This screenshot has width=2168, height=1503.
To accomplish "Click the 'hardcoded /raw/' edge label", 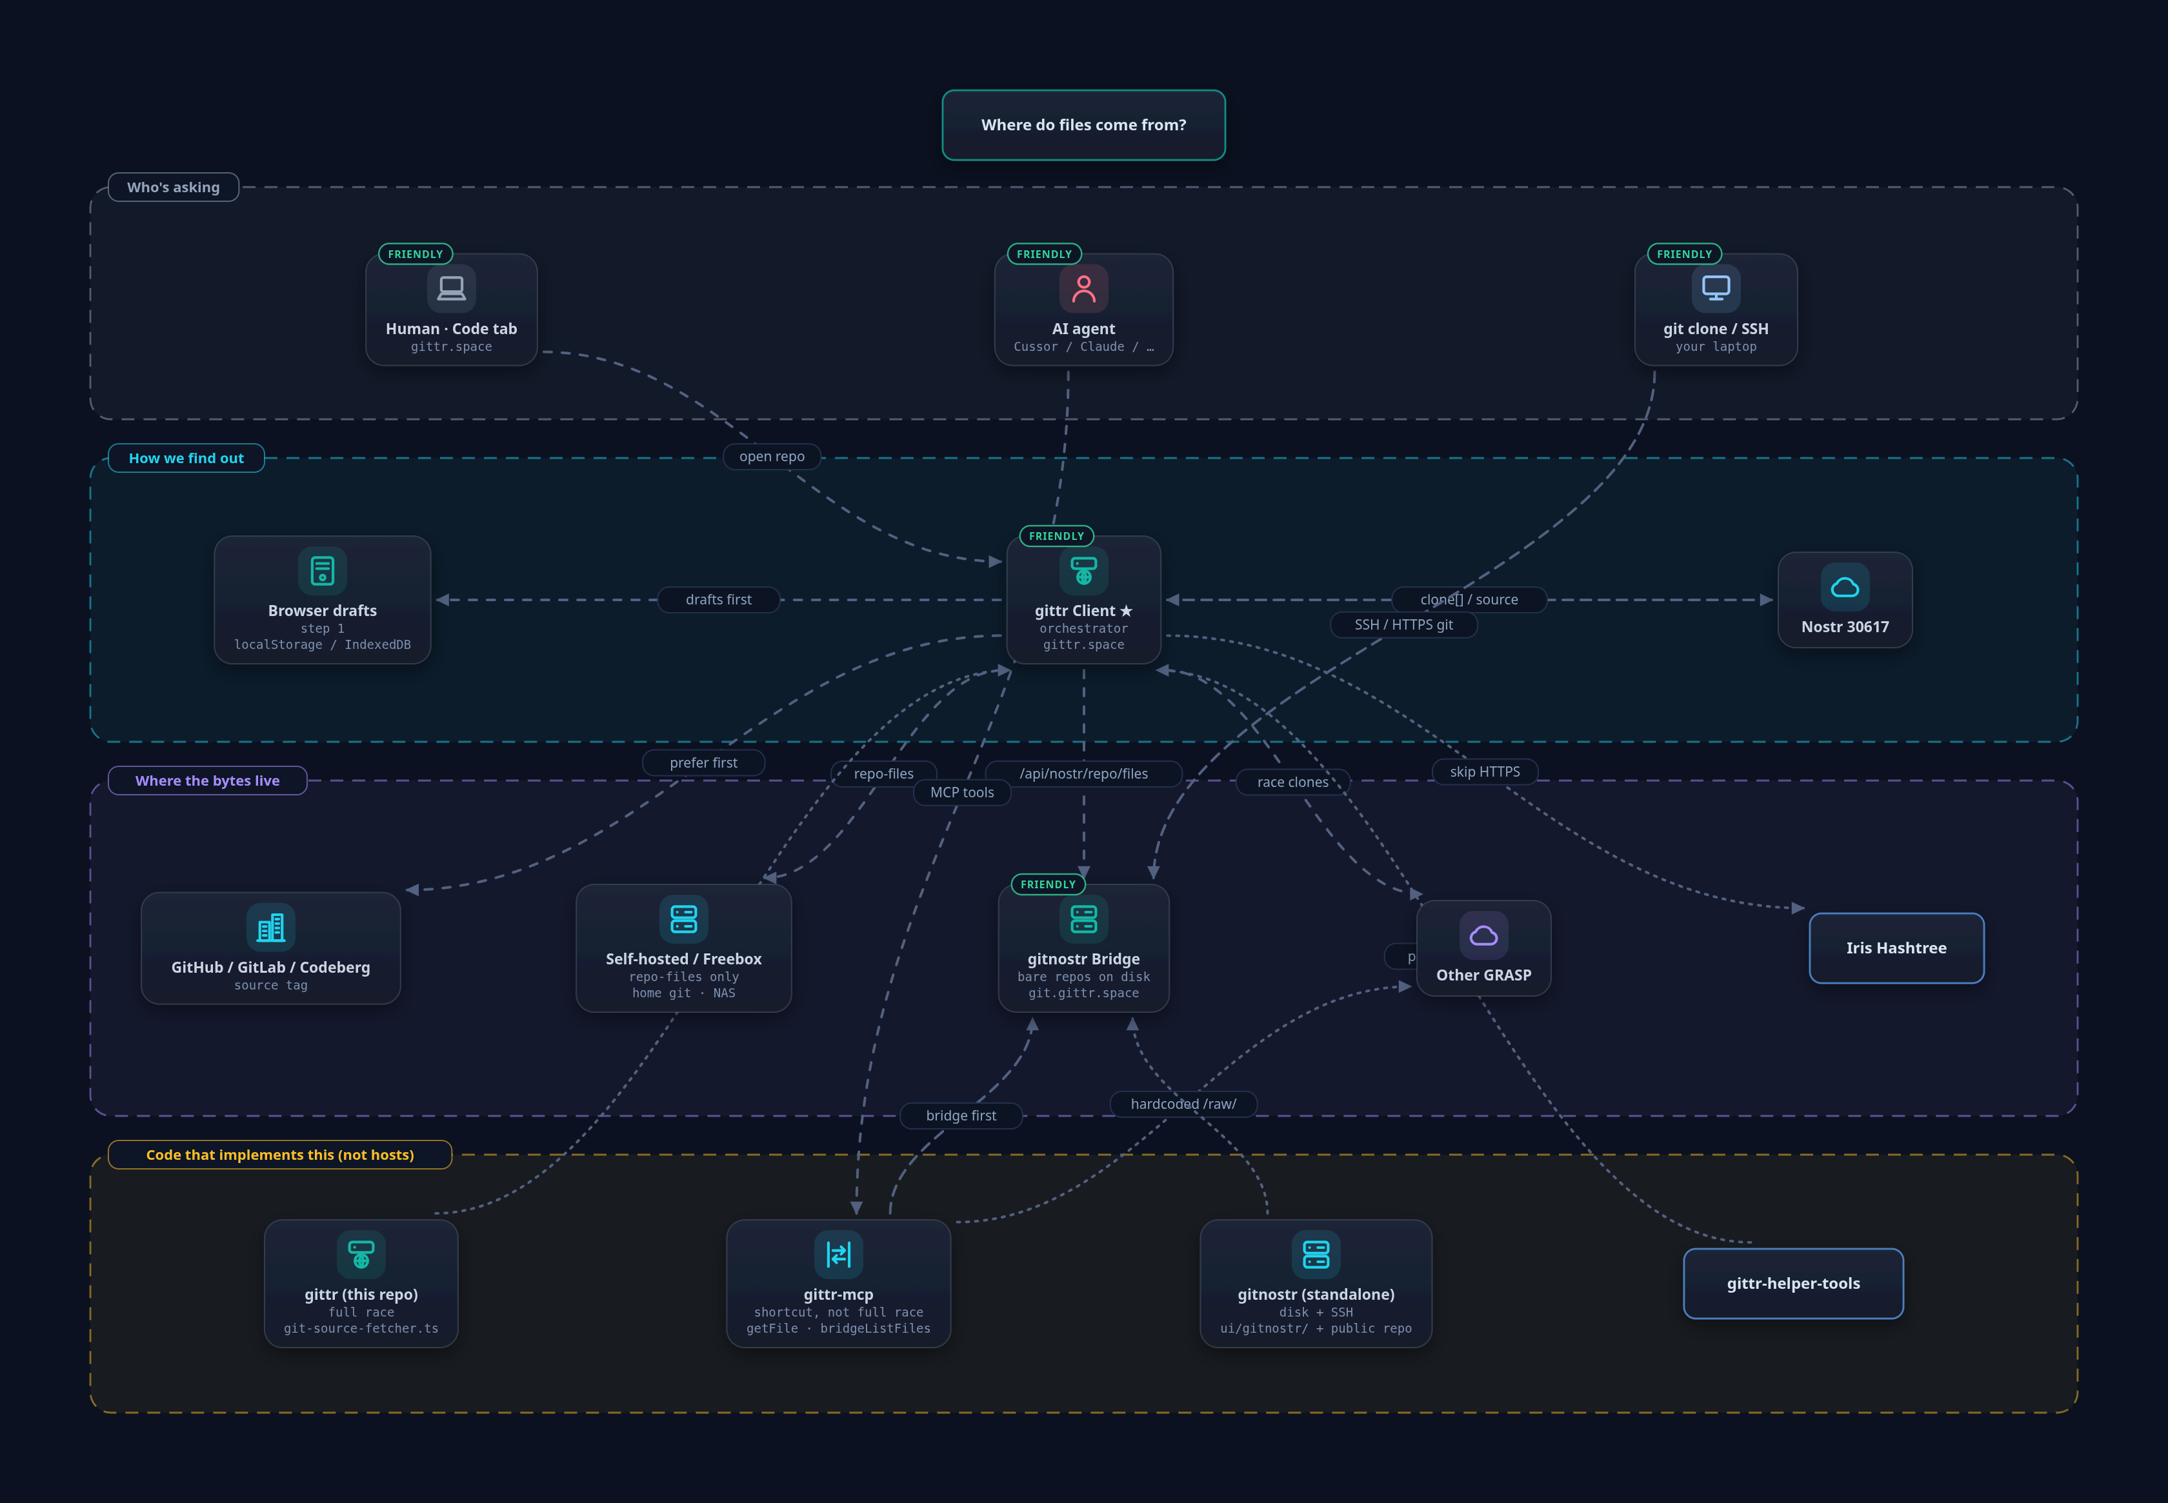I will pyautogui.click(x=1183, y=1104).
